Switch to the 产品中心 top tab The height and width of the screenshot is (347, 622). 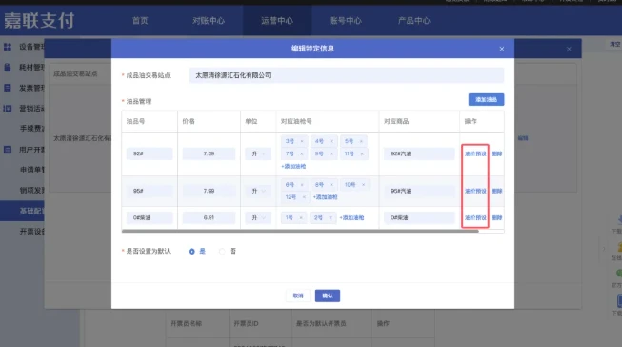point(414,21)
